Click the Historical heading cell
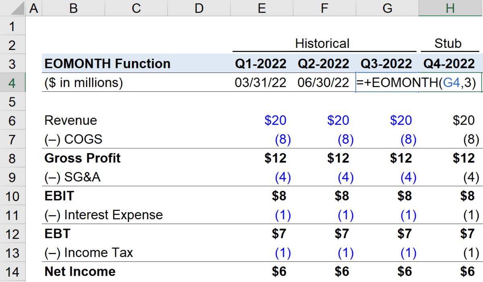Screen dimensions: 483x282 (322, 43)
